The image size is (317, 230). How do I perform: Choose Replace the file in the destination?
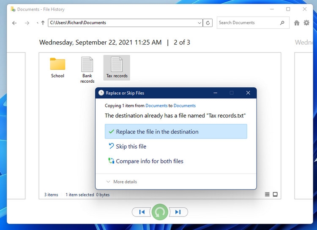point(176,131)
